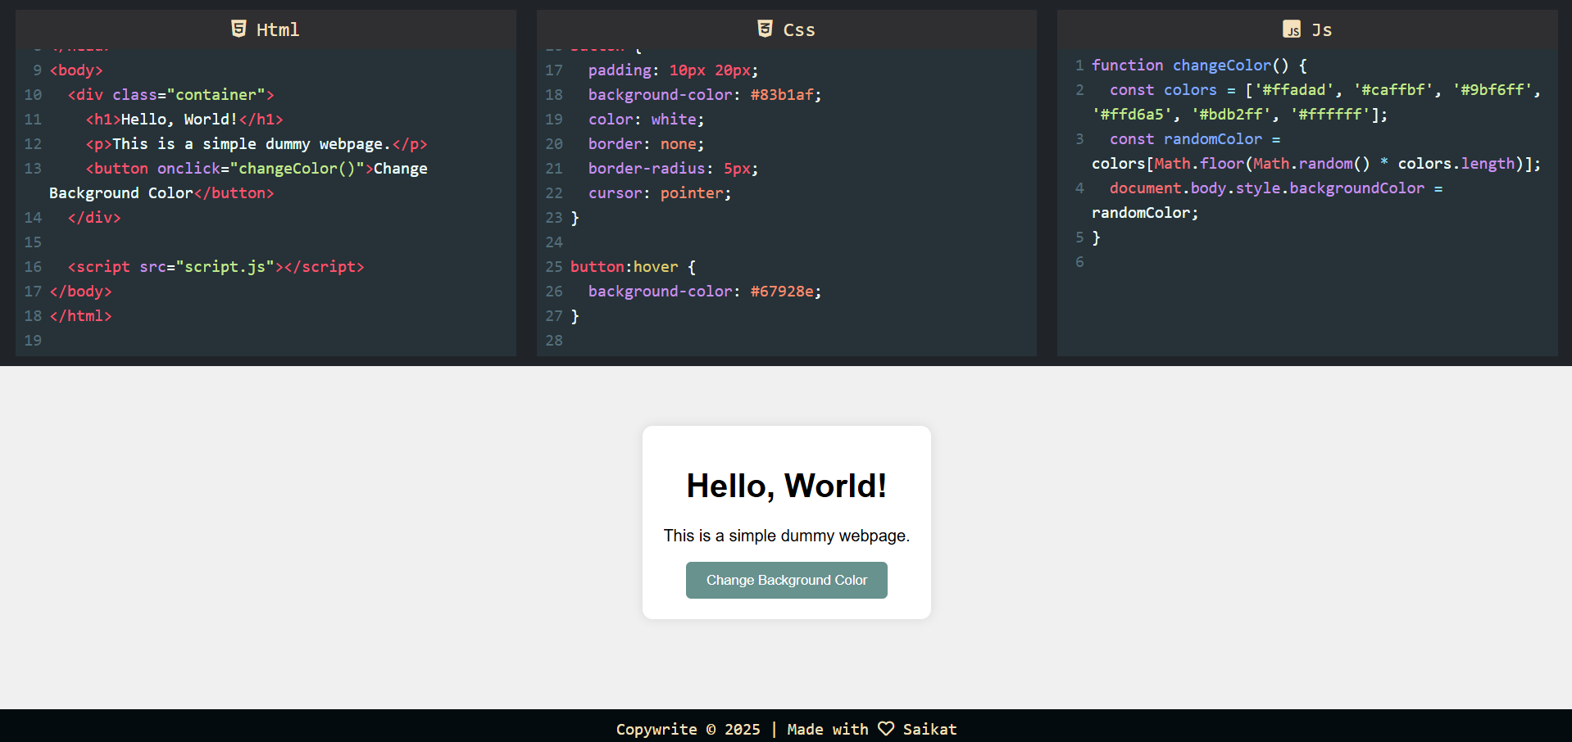This screenshot has width=1572, height=742.
Task: Click background-color: #83b1af in Css
Action: [x=705, y=95]
